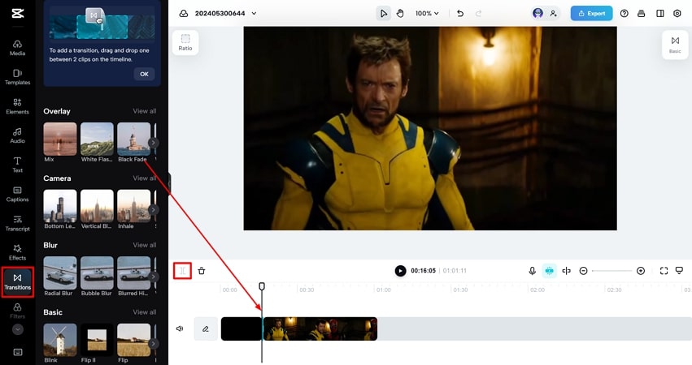Image resolution: width=692 pixels, height=365 pixels.
Task: Select the Black Fade transition thumbnail
Action: [x=133, y=140]
